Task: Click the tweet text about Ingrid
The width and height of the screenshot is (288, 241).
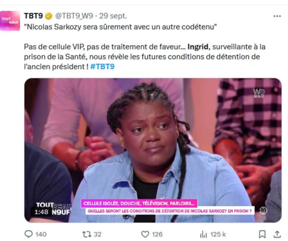Action: pyautogui.click(x=145, y=57)
